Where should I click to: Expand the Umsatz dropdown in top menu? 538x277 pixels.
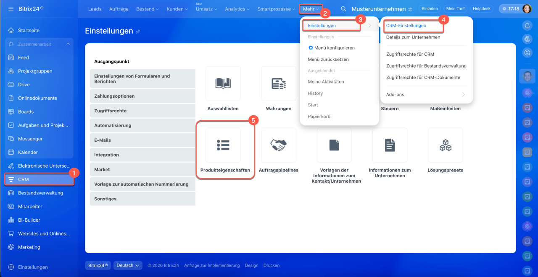pyautogui.click(x=206, y=9)
